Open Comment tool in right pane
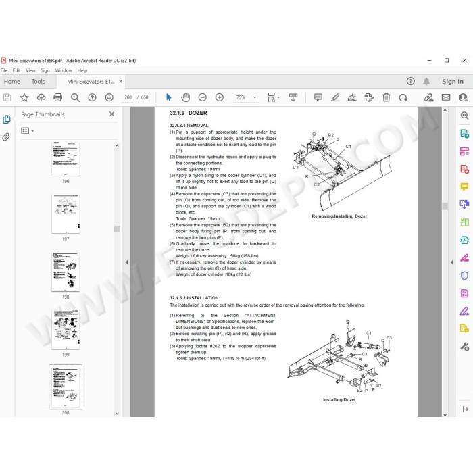473x473 pixels. tap(464, 186)
